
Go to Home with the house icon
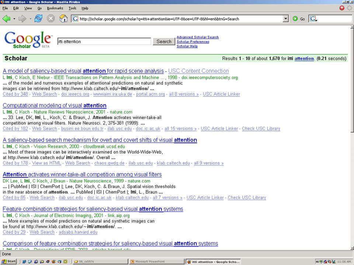(63, 18)
